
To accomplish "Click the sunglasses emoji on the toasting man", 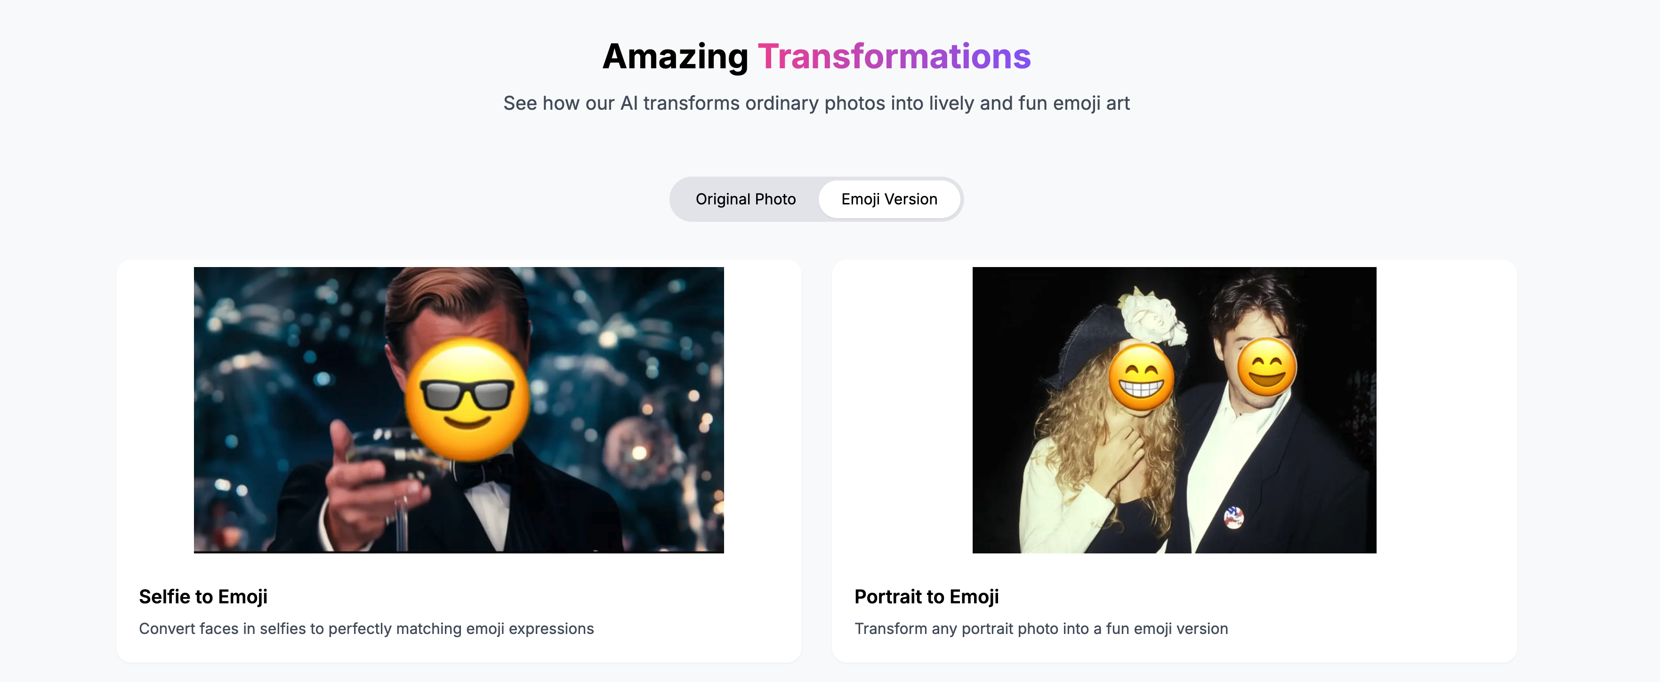I will tap(467, 399).
